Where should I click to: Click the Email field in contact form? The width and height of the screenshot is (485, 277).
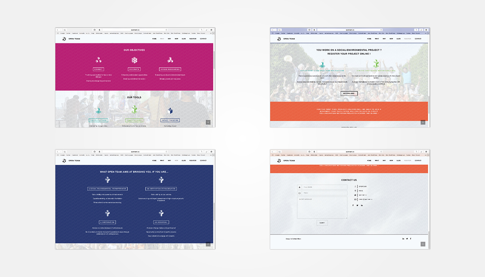click(x=324, y=193)
